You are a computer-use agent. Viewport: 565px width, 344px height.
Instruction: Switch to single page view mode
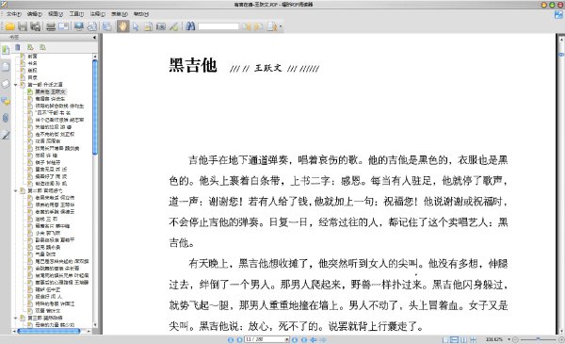click(x=445, y=339)
